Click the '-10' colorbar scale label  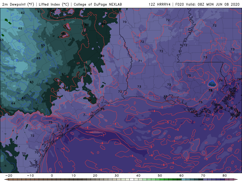(30, 176)
